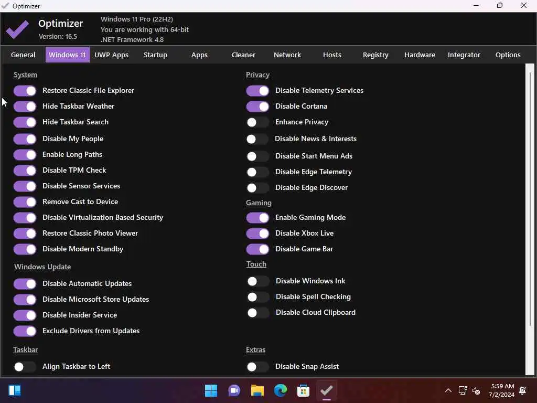This screenshot has height=403, width=537.
Task: Enable Disable Spell Checking switch
Action: coord(258,298)
